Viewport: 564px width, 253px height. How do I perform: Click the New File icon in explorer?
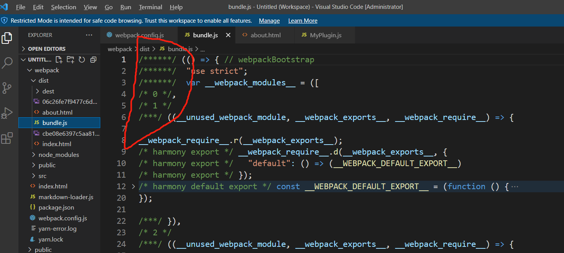pos(59,60)
